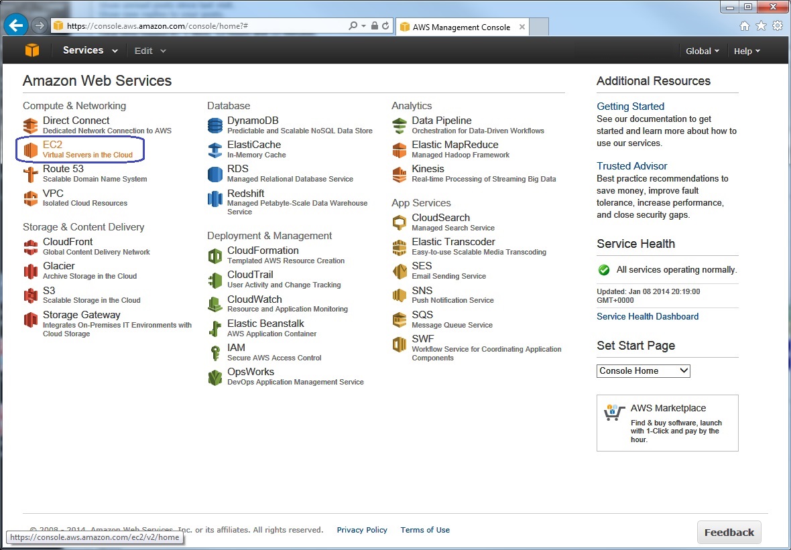
Task: Select the CloudWatch icon
Action: (x=215, y=304)
